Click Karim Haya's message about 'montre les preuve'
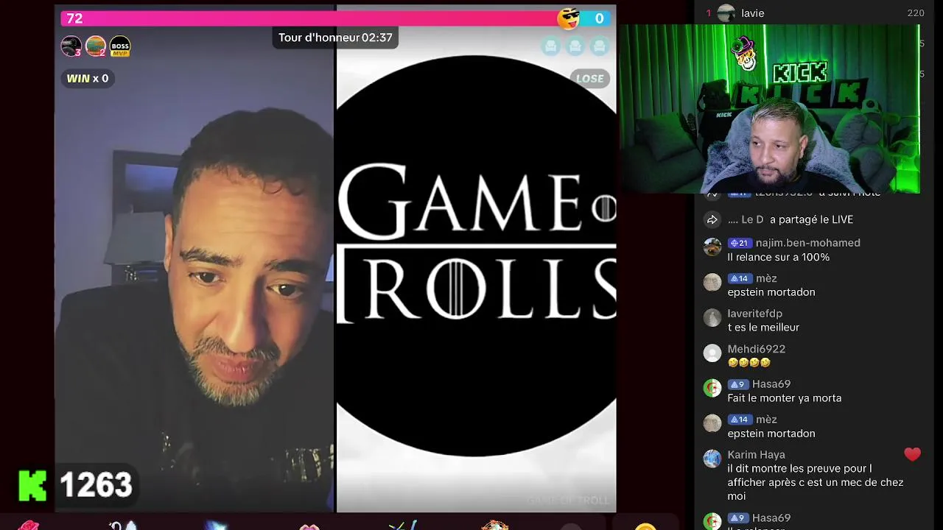Image resolution: width=943 pixels, height=530 pixels. tap(815, 482)
